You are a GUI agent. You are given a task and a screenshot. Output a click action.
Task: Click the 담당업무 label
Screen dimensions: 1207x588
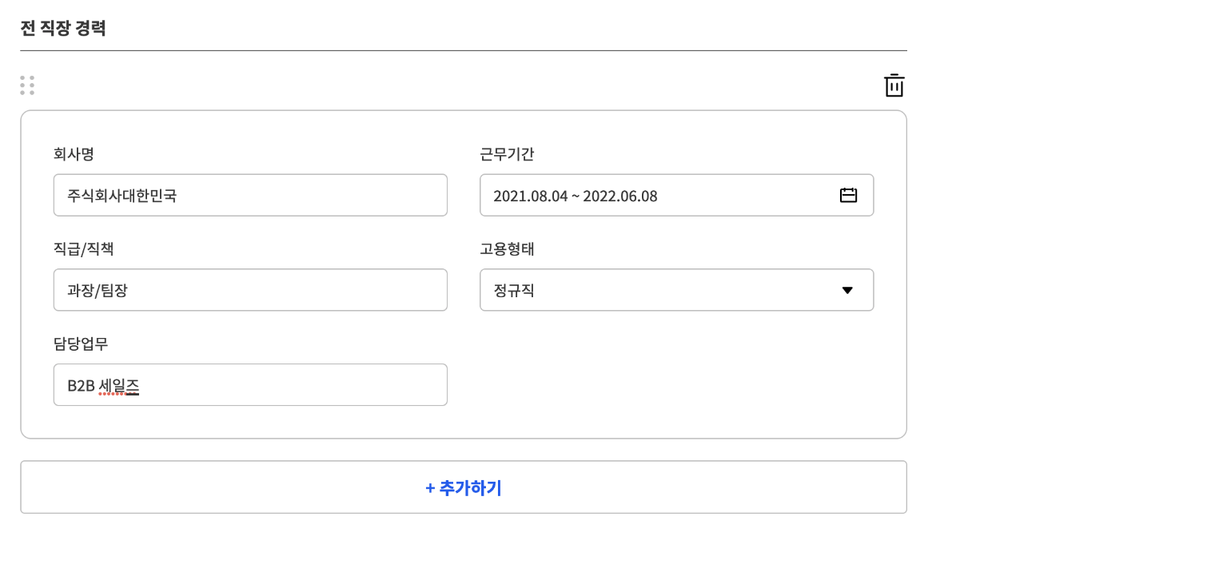click(81, 344)
